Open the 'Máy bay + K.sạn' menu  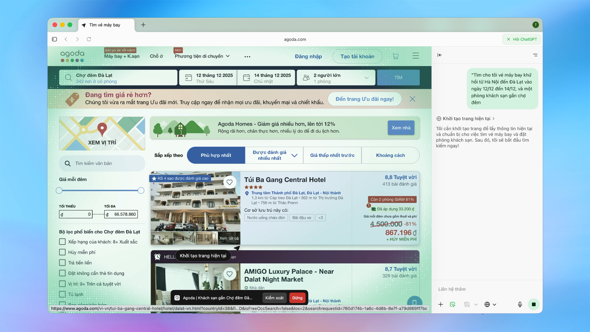point(122,56)
